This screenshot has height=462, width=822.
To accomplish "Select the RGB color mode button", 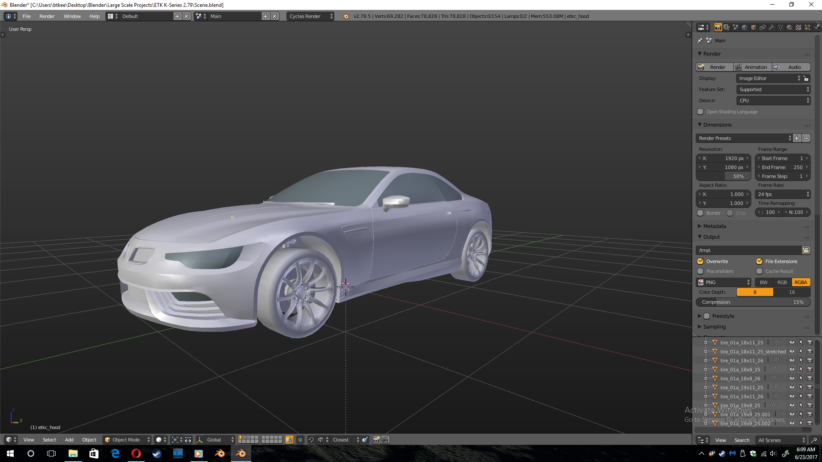I will click(782, 282).
